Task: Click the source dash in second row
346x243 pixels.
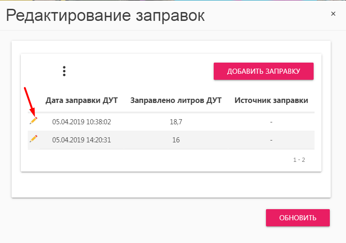Action: tap(271, 140)
